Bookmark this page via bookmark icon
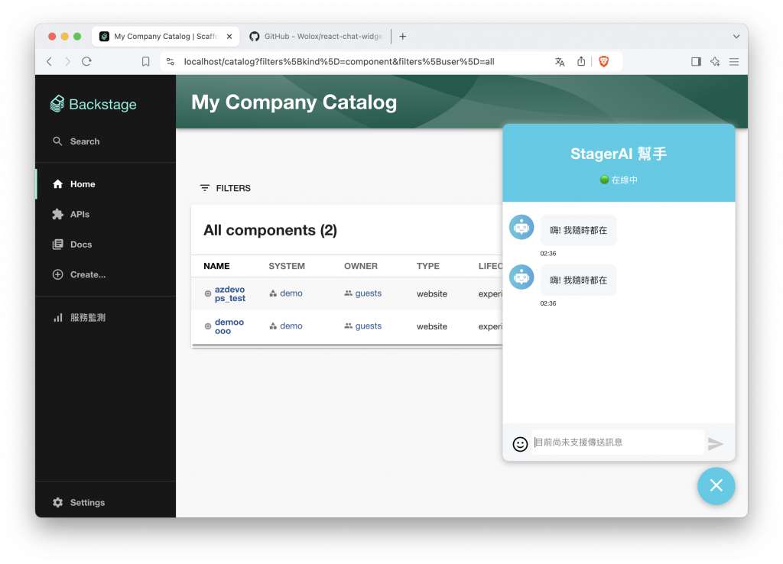This screenshot has width=783, height=564. (145, 61)
